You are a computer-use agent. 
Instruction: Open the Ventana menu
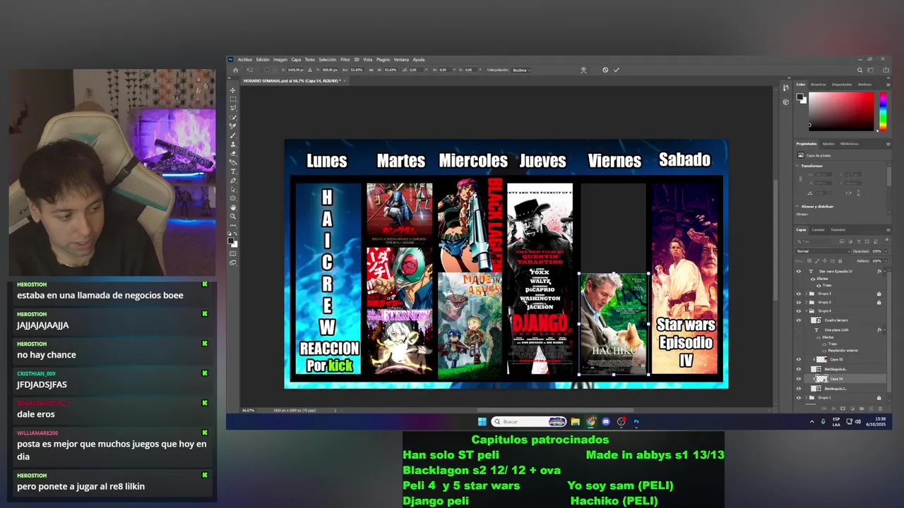click(401, 59)
